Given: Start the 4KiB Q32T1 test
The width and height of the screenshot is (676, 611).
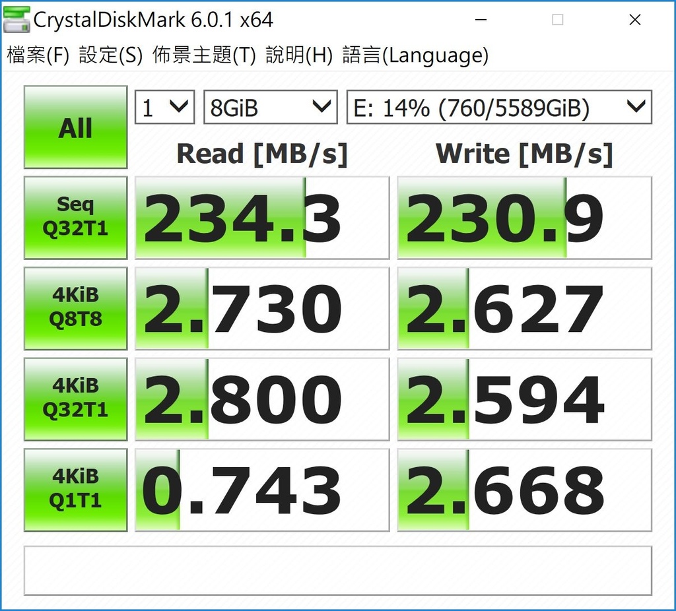Looking at the screenshot, I should pyautogui.click(x=75, y=399).
